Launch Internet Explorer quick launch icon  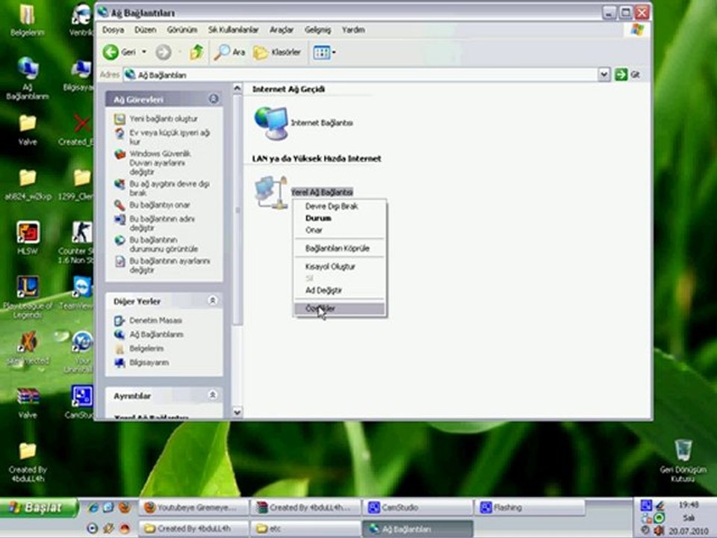93,507
